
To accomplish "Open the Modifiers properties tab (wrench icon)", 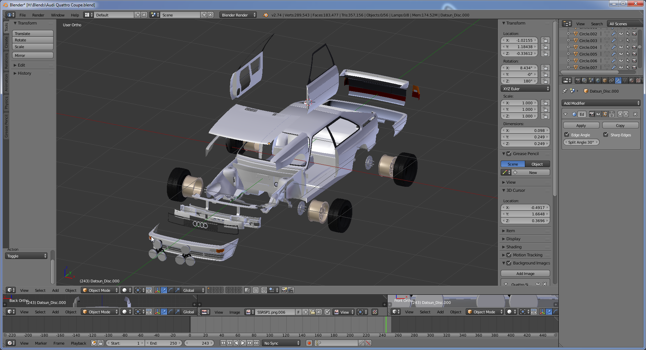I will 618,80.
